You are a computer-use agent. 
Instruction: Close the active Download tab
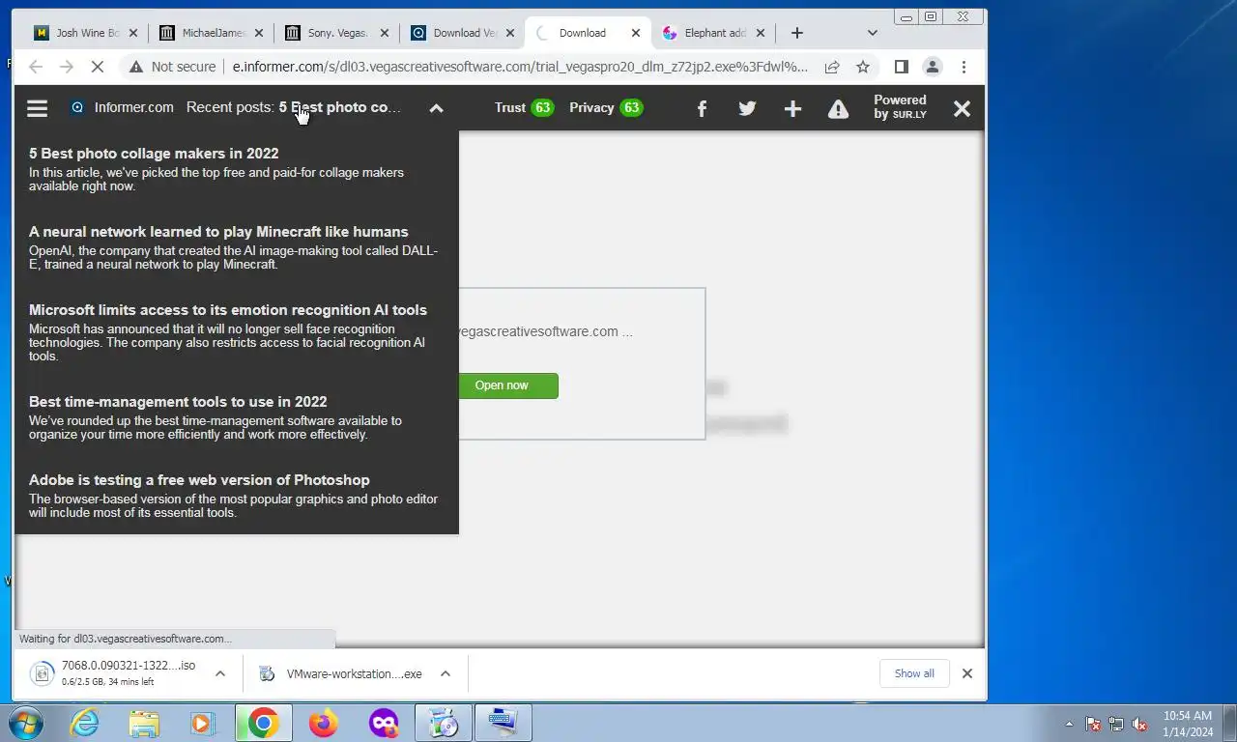click(635, 33)
